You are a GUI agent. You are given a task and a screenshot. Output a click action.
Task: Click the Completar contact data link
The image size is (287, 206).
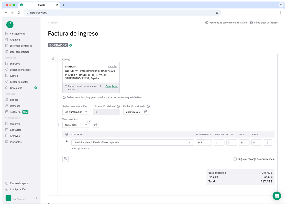[112, 86]
